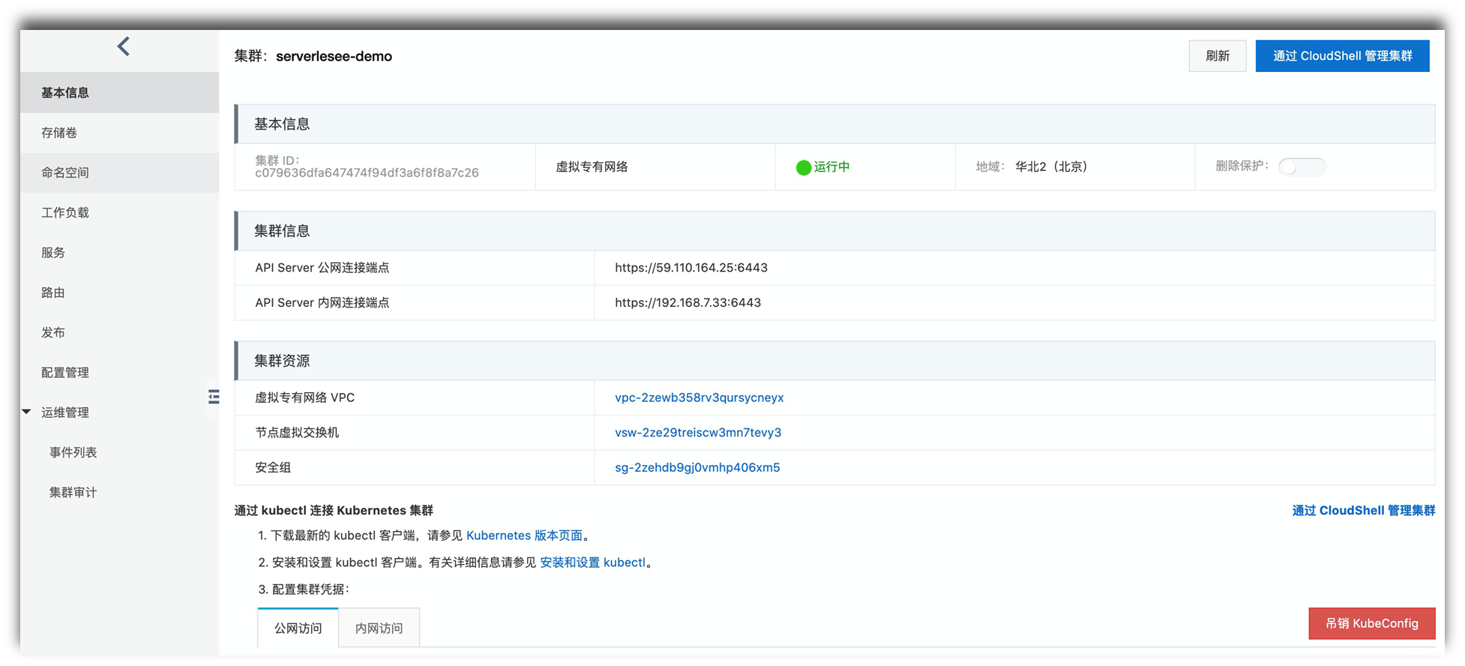Click the region text 华北2（北京）
This screenshot has width=1465, height=666.
coord(1051,167)
